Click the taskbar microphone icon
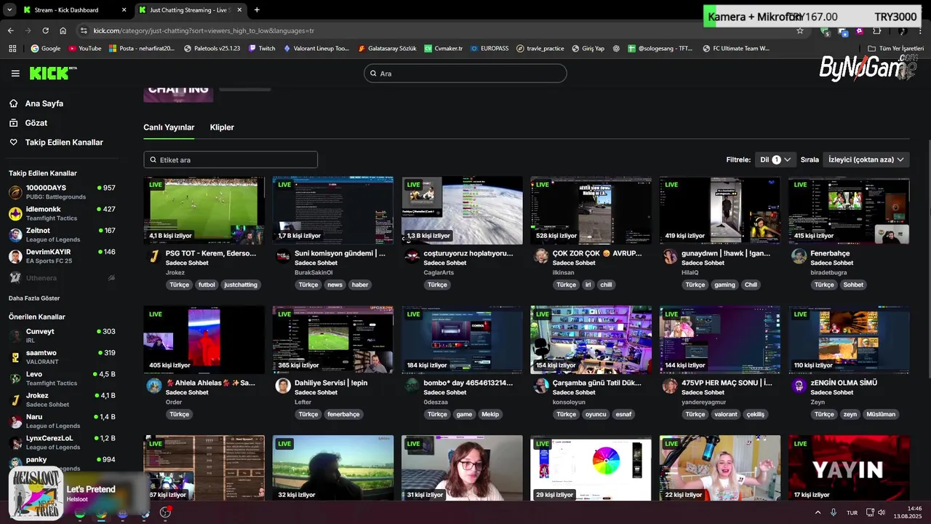 834,512
